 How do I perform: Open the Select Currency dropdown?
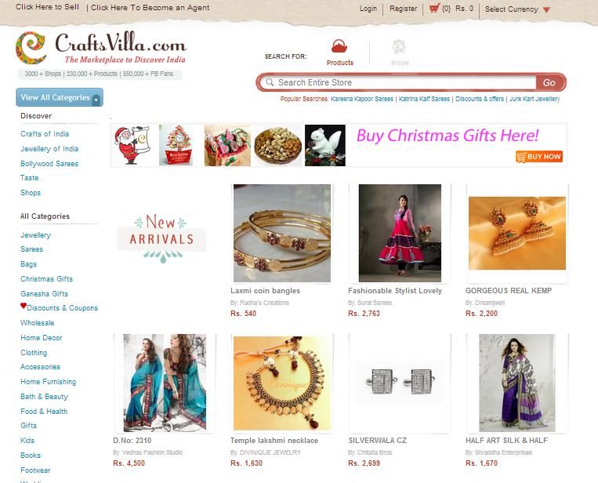(517, 9)
